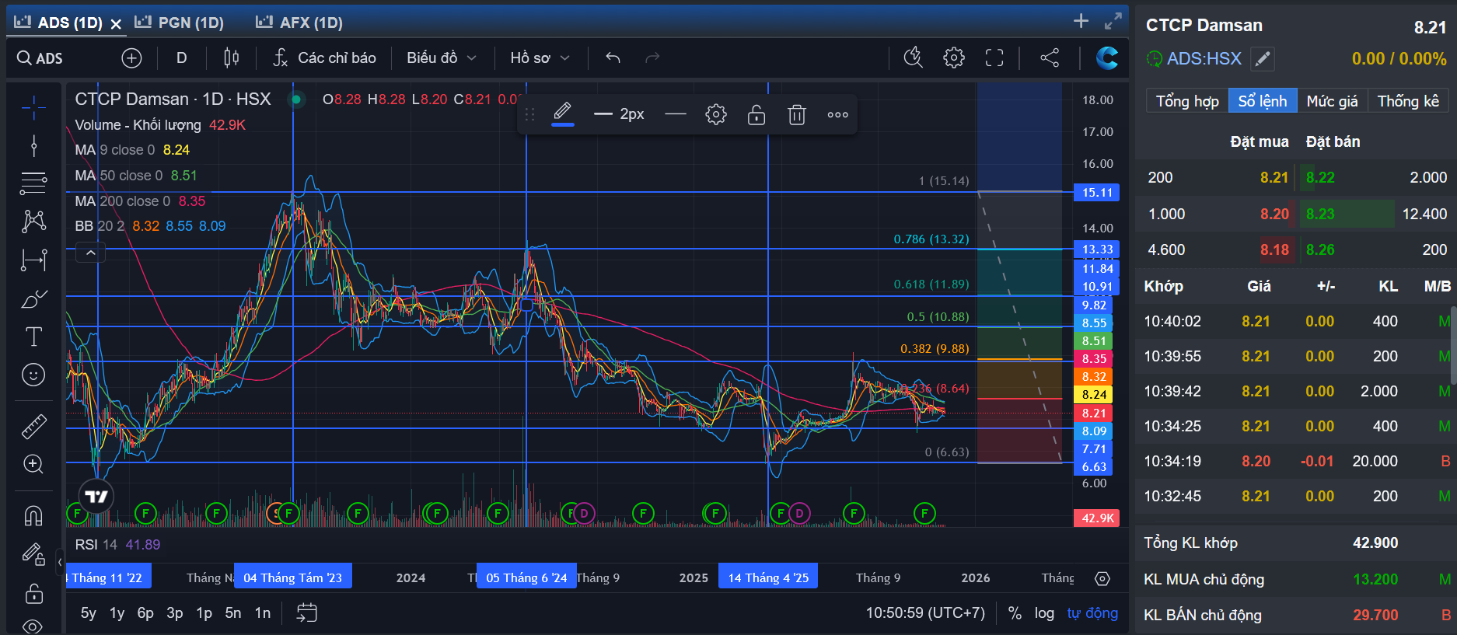Open the chart pattern drawing tools

pos(33,222)
